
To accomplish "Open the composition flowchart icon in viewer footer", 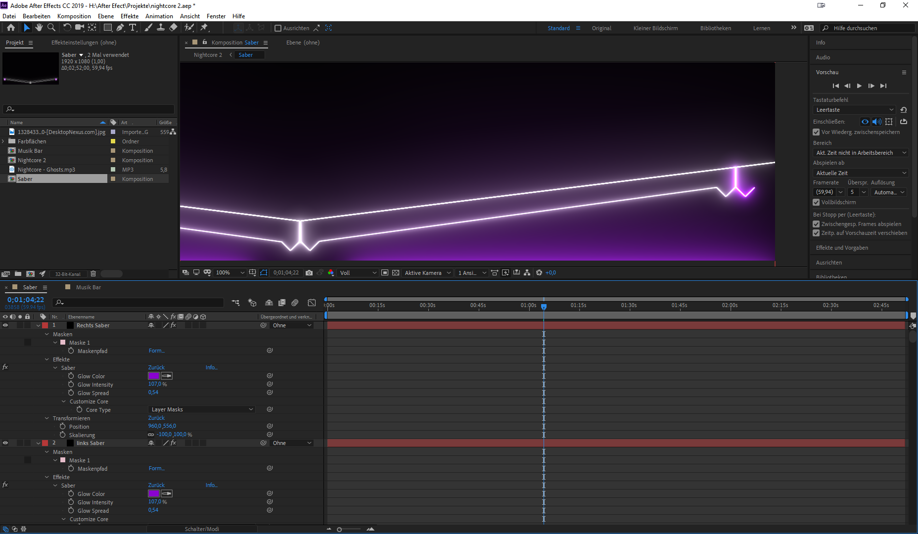I will 527,273.
